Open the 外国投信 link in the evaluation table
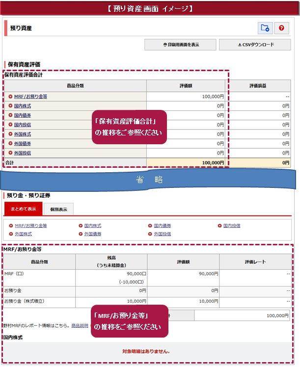 (23, 153)
